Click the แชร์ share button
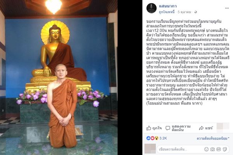The image size is (233, 155). (206, 128)
